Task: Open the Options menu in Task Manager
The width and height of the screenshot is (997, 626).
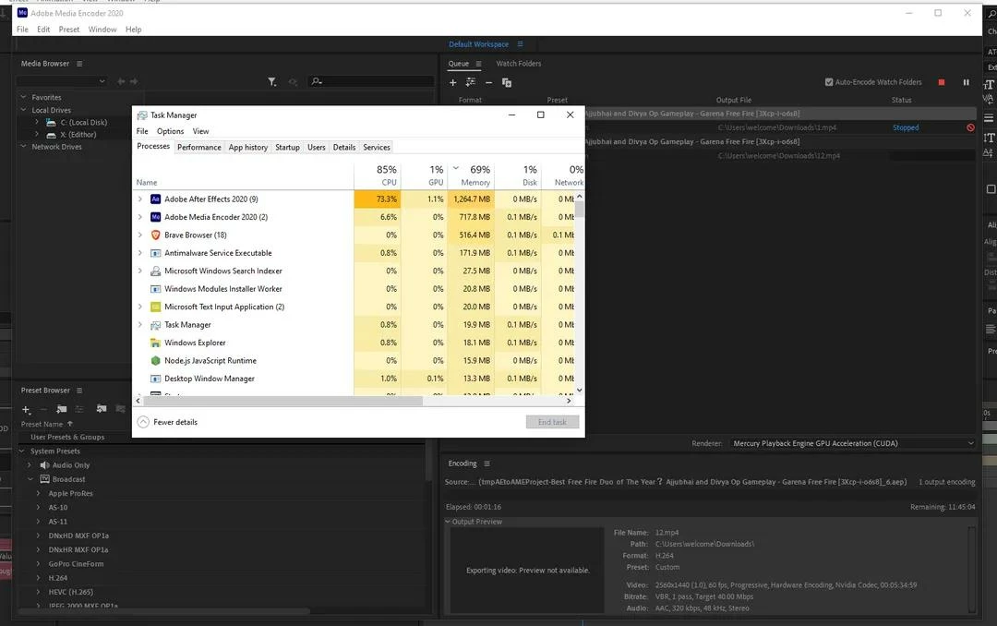Action: coord(171,131)
